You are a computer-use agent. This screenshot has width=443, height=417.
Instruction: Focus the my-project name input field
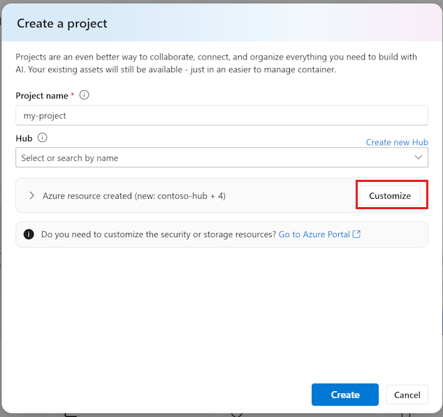[221, 115]
